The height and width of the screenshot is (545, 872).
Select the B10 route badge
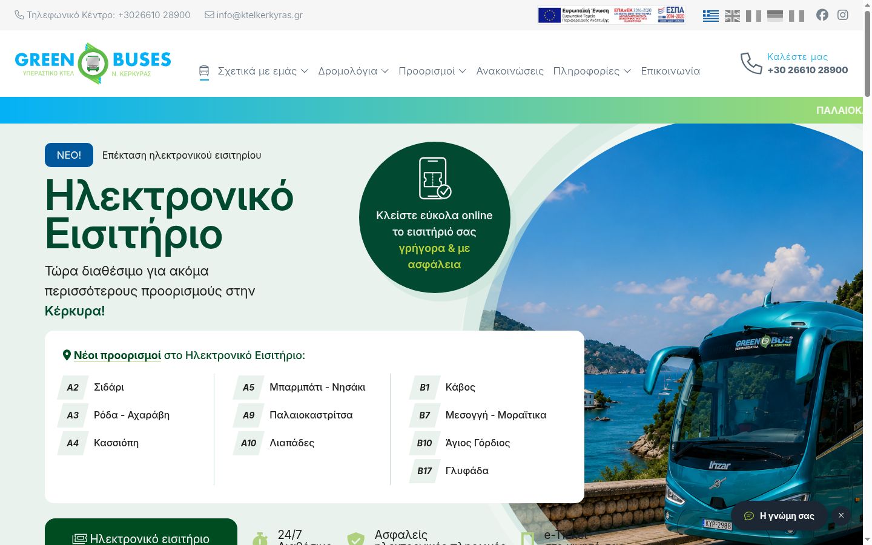click(424, 443)
